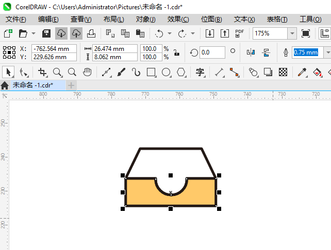Click the Save floppy disk icon

point(46,33)
